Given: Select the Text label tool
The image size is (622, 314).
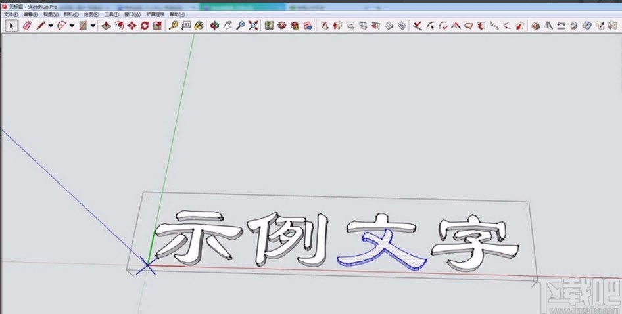Looking at the screenshot, I should 186,26.
